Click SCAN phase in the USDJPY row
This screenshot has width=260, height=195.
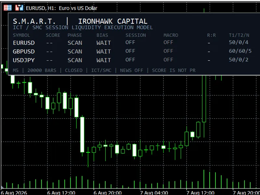75,60
